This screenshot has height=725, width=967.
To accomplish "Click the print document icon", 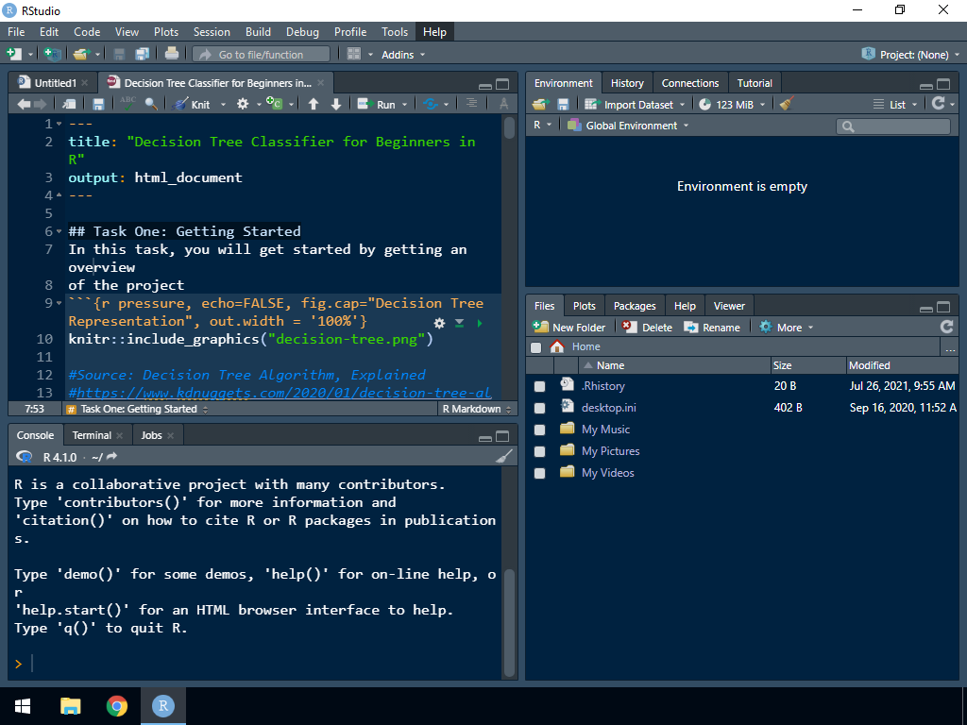I will [x=172, y=55].
